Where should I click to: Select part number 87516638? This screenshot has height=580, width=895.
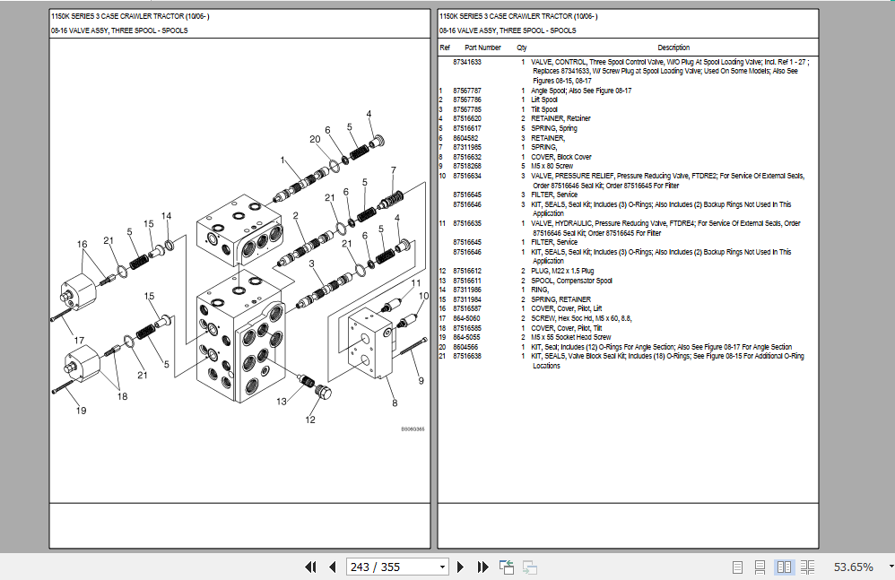[x=467, y=356]
